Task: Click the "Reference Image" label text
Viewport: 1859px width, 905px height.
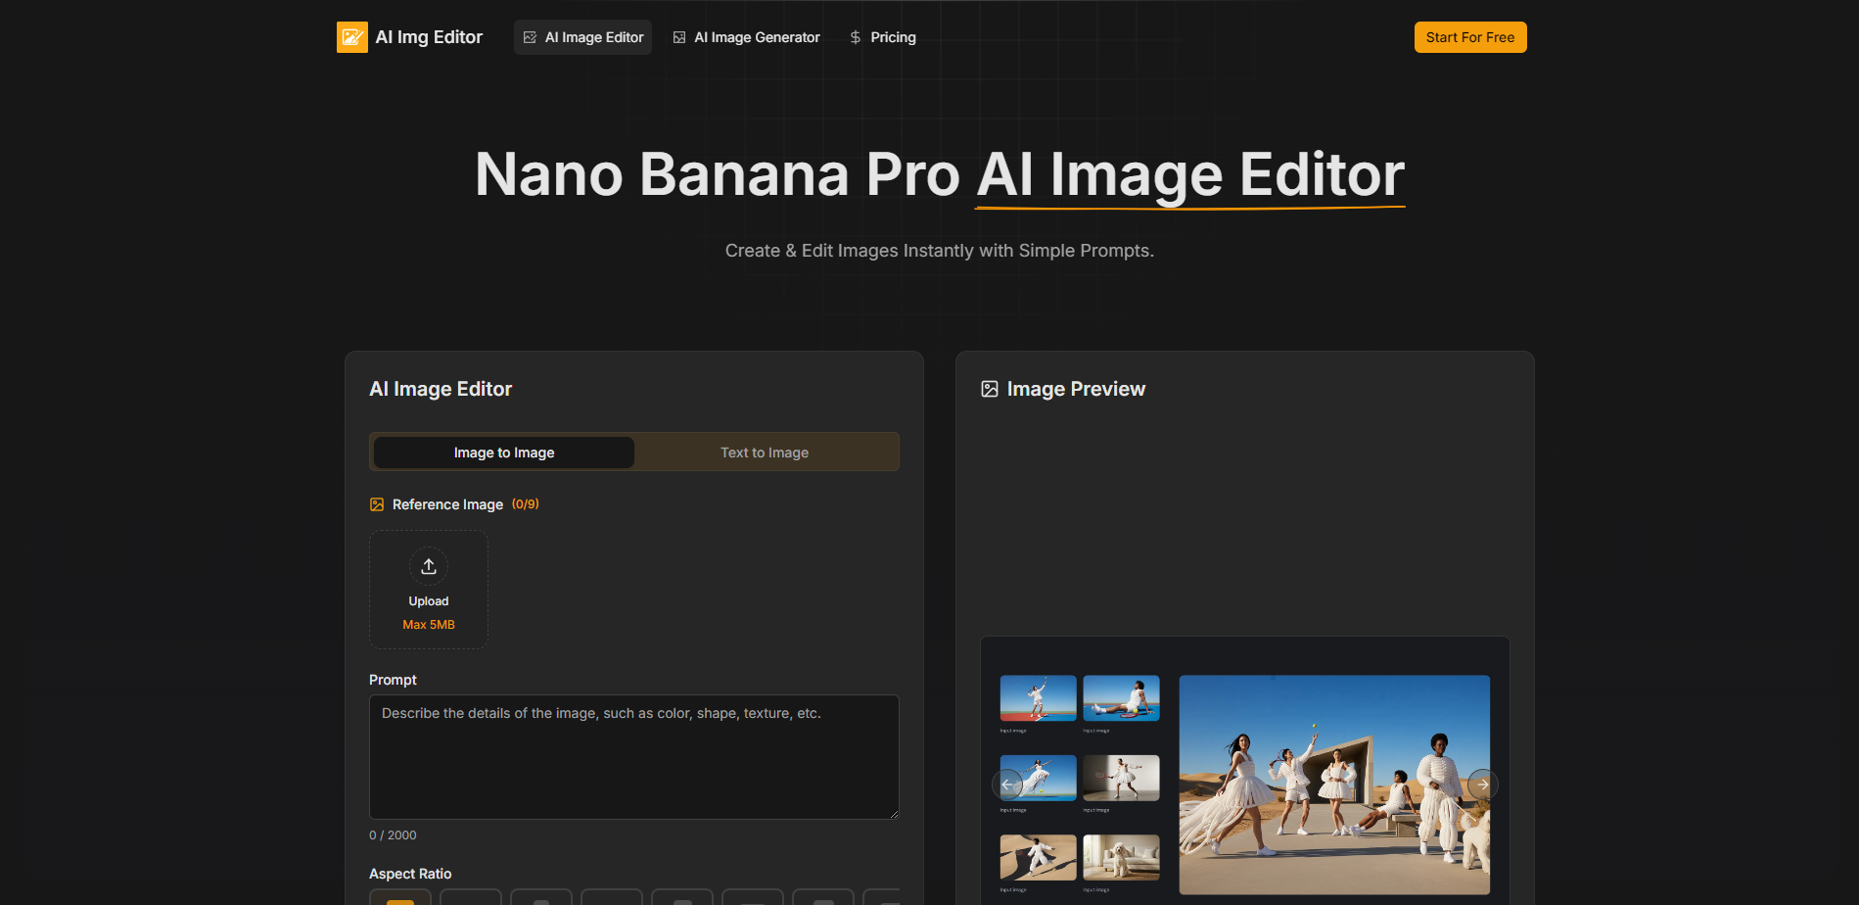Action: point(447,504)
